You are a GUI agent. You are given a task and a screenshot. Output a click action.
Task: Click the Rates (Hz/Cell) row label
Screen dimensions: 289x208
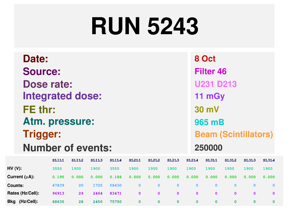point(23,193)
